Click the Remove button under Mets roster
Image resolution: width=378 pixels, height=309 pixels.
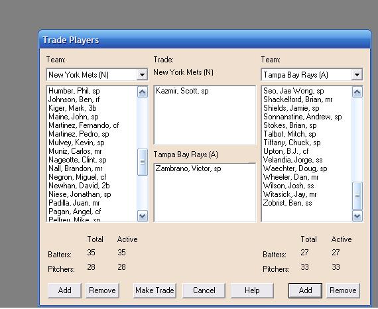pyautogui.click(x=102, y=290)
